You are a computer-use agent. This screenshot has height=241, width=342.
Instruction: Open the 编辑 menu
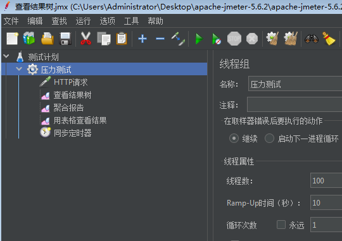tap(35, 21)
